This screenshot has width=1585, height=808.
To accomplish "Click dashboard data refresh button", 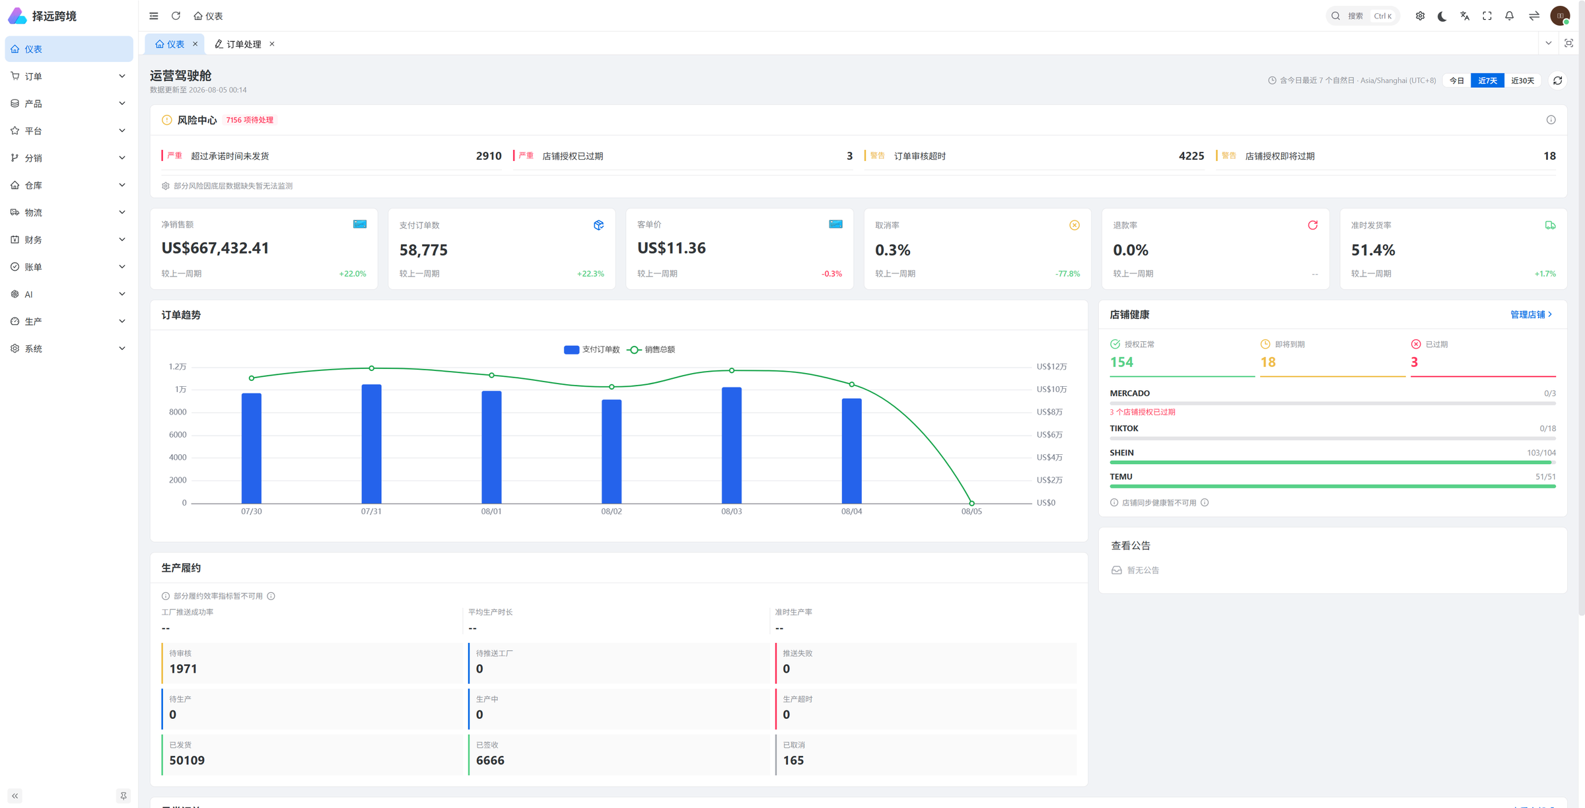I will tap(1557, 81).
